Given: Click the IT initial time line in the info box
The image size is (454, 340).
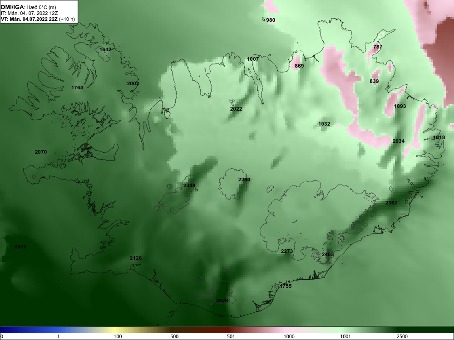Looking at the screenshot, I should point(30,13).
